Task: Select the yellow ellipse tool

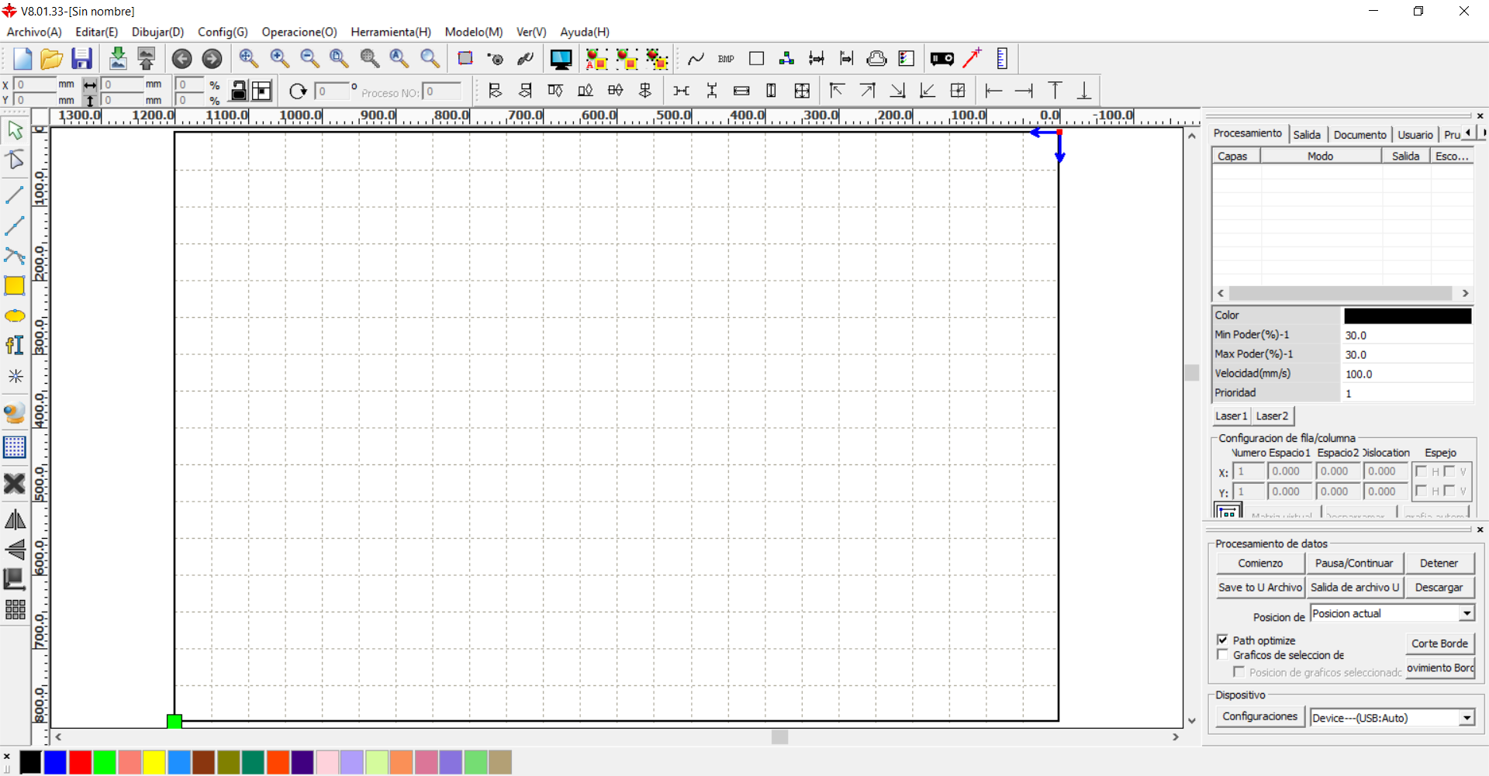Action: (15, 316)
